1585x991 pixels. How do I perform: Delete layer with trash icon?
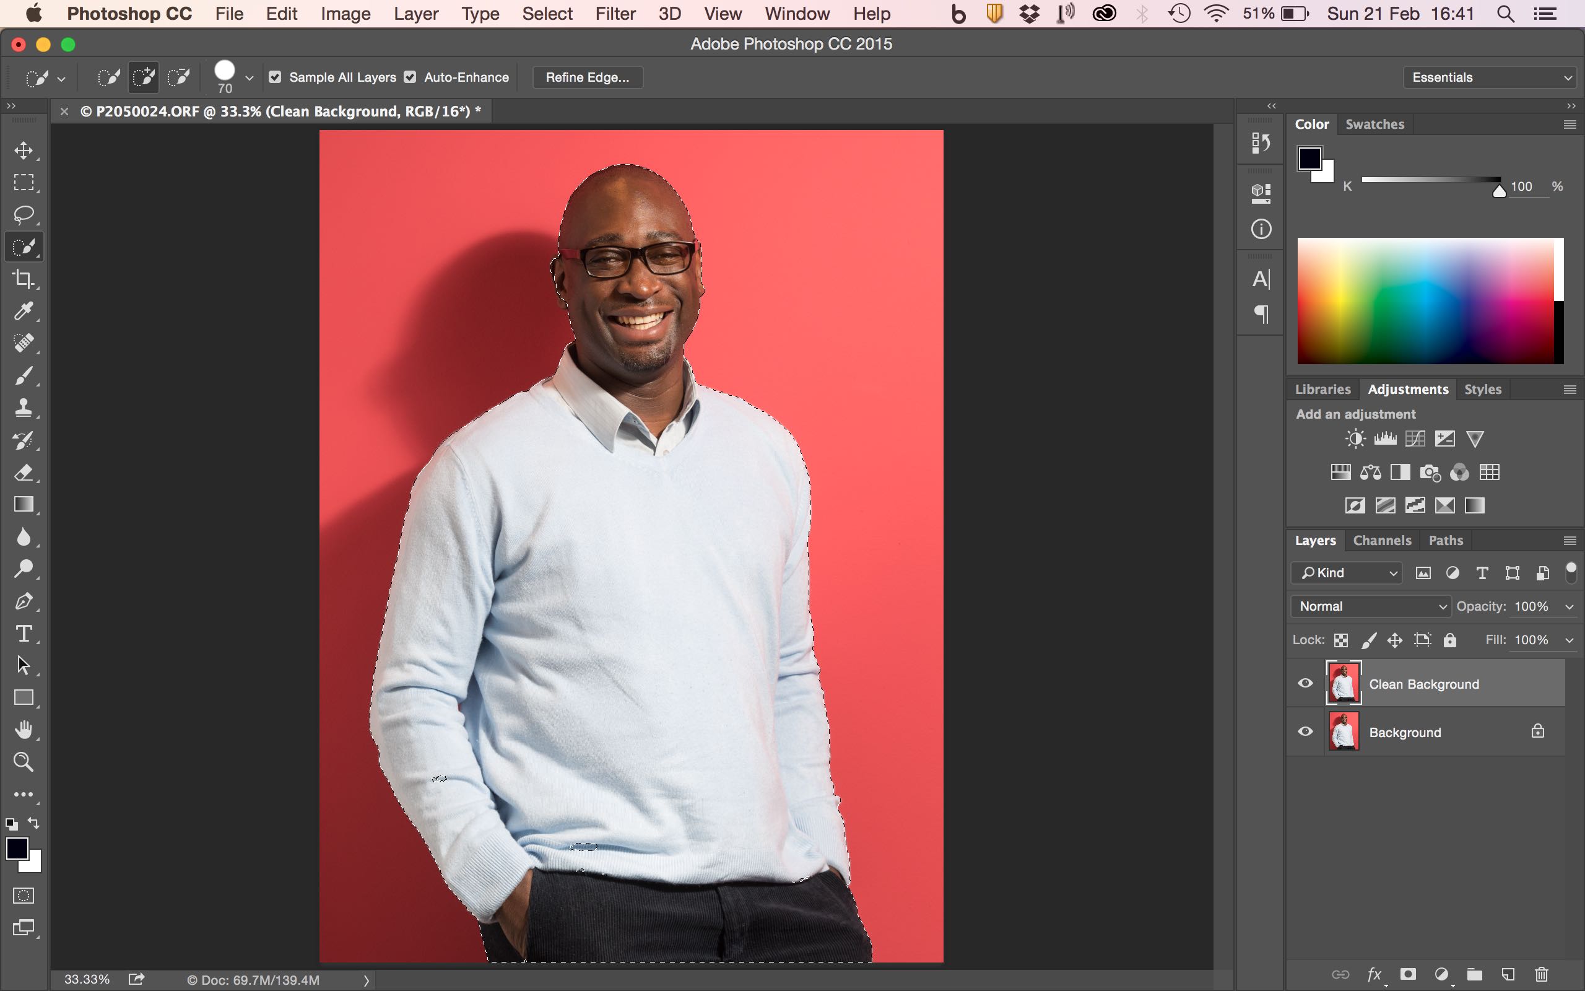(1542, 975)
